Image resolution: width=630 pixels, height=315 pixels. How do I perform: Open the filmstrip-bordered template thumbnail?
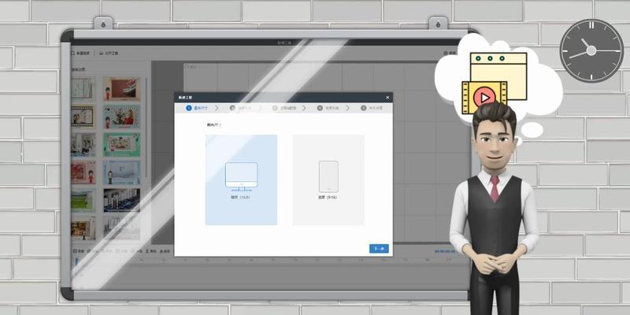tap(83, 117)
